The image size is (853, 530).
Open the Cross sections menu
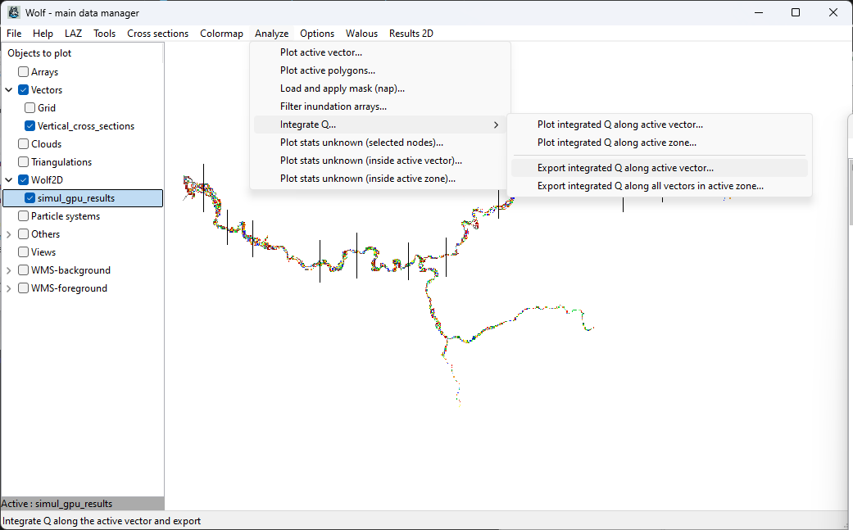point(157,34)
